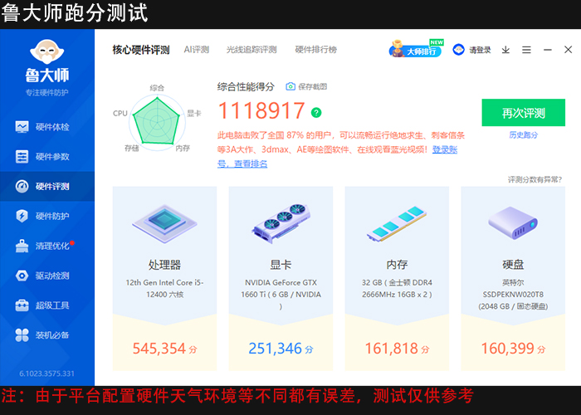This screenshot has width=581, height=415.
Task: Click radar chart 存储 label
Action: 131,149
